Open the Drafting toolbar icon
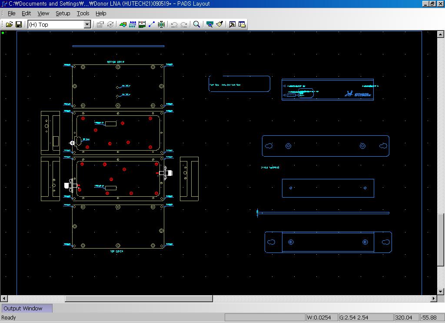445x323 pixels. pyautogui.click(x=123, y=24)
